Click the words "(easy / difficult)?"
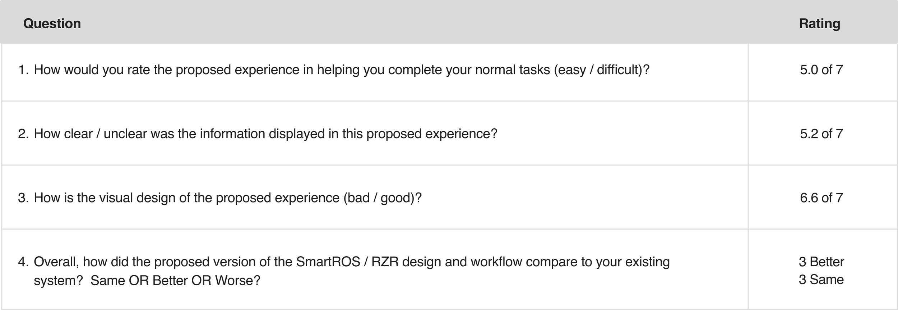The image size is (898, 310). (602, 70)
